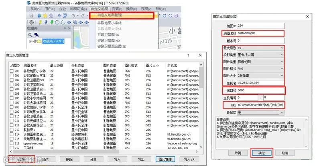
Task: Click the 地图名称 field containing custommap01
Action: 260,33
